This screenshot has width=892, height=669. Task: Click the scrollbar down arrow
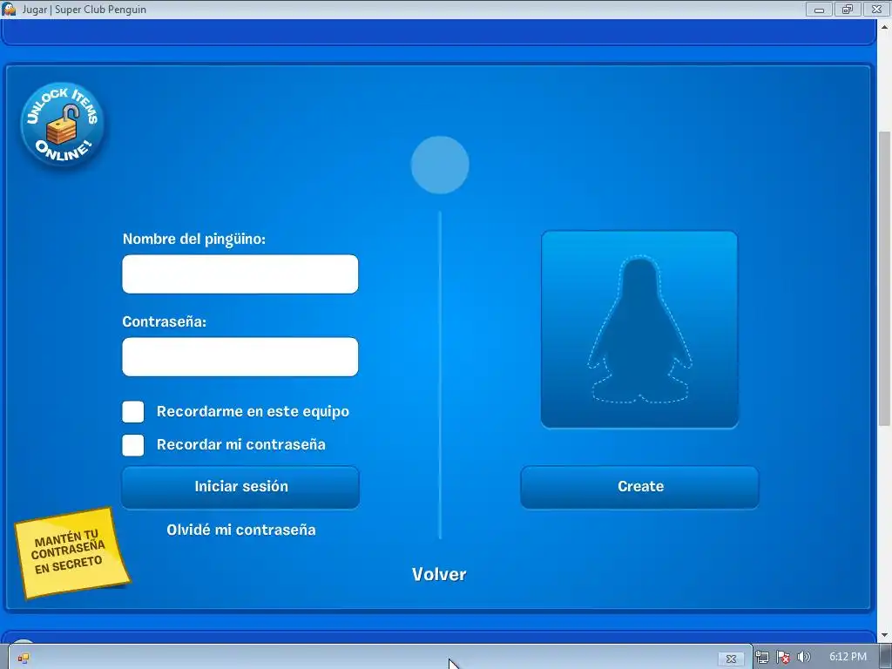click(885, 635)
